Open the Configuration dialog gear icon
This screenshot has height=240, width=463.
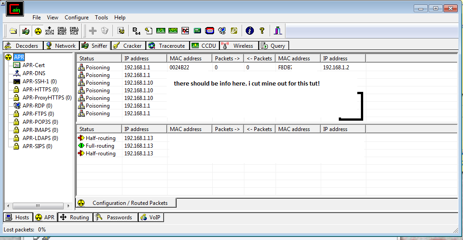point(121,31)
